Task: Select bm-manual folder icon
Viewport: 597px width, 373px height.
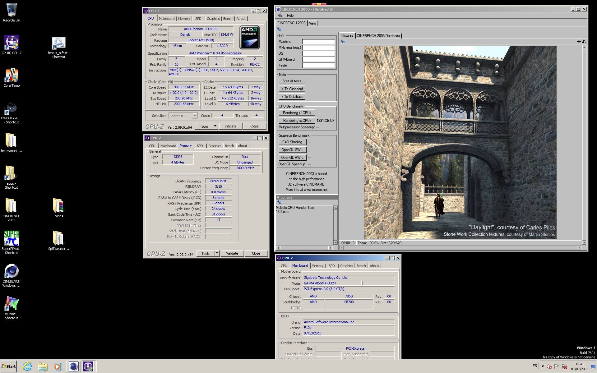Action: point(12,143)
